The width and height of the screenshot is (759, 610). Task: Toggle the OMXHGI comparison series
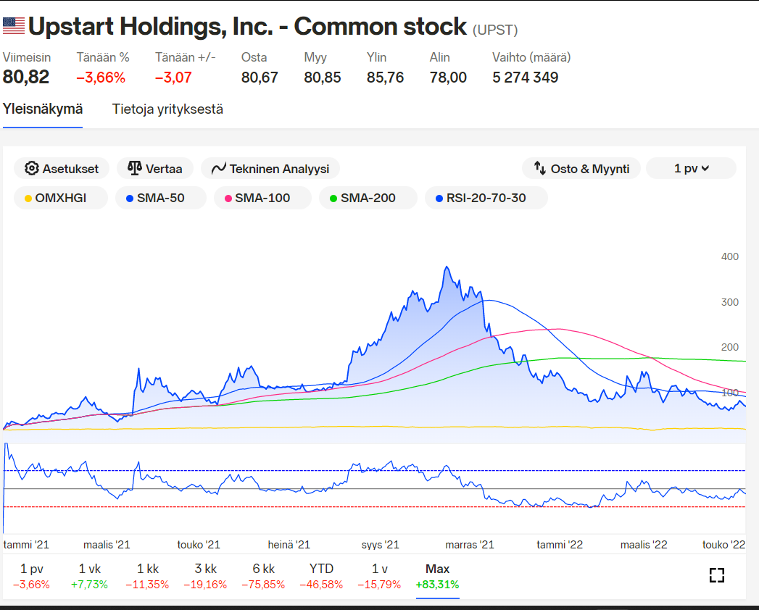coord(60,198)
